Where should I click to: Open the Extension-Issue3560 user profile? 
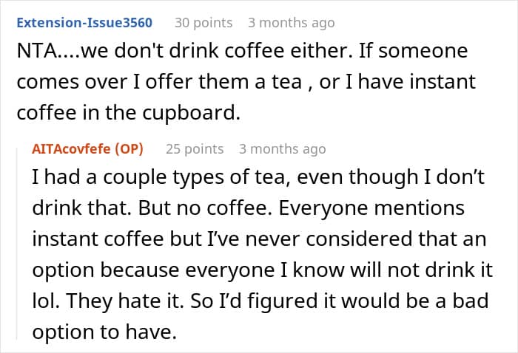click(84, 23)
